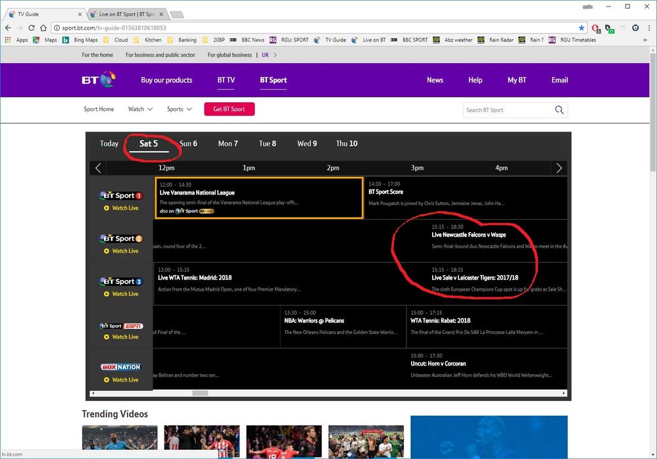Viewport: 657px width, 459px height.
Task: Open the BT Sport section in header
Action: click(x=273, y=80)
